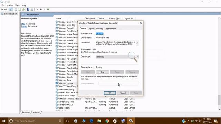Viewport: 221px width, 124px height.
Task: Open the Help toolbar icon
Action: click(28, 9)
